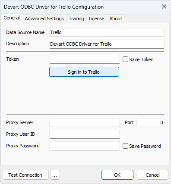This screenshot has height=184, width=171.
Task: Click the Token label
Action: pyautogui.click(x=13, y=59)
